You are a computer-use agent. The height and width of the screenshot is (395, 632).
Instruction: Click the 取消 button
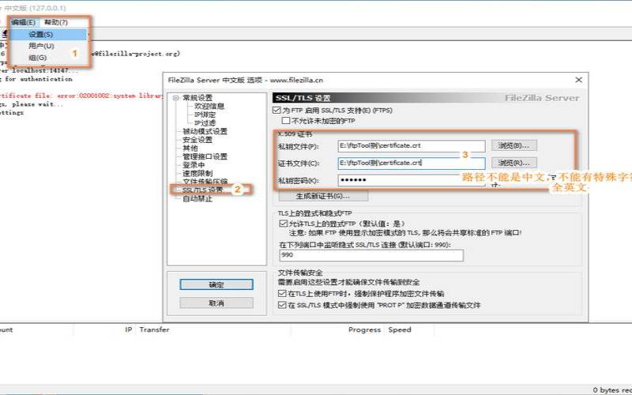point(216,303)
